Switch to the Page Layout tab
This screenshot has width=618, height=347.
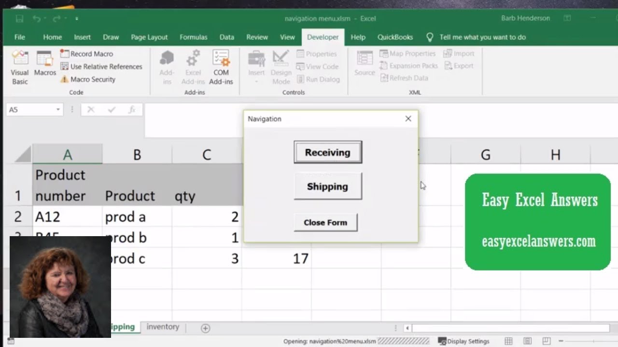149,37
